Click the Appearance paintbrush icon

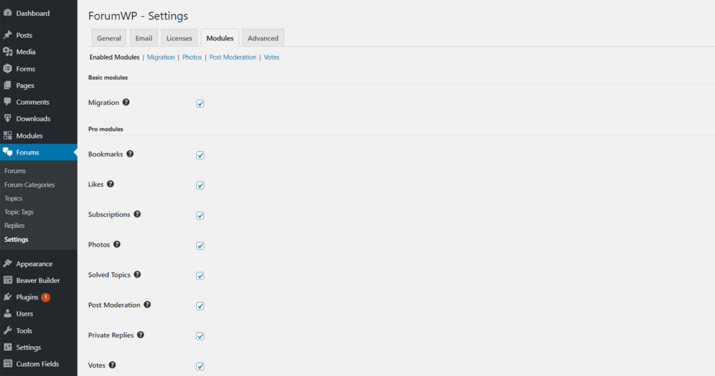coord(8,263)
